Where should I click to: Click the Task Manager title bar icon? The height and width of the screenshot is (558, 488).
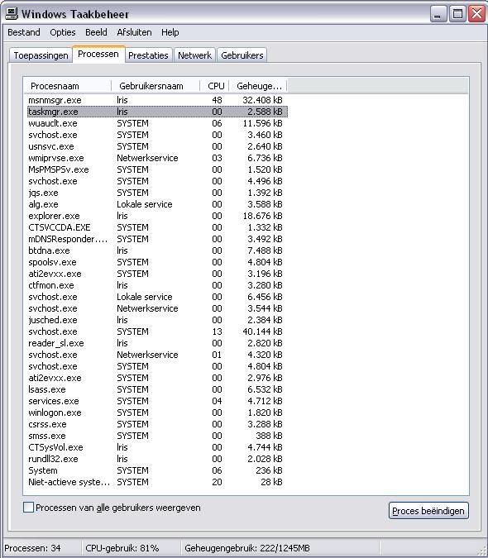point(12,14)
